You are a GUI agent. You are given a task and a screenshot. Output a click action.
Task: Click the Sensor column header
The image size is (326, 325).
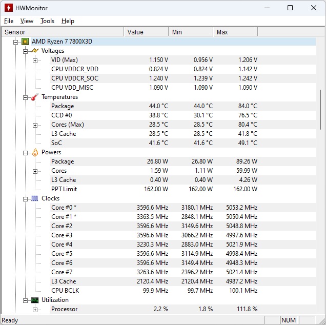[63, 32]
